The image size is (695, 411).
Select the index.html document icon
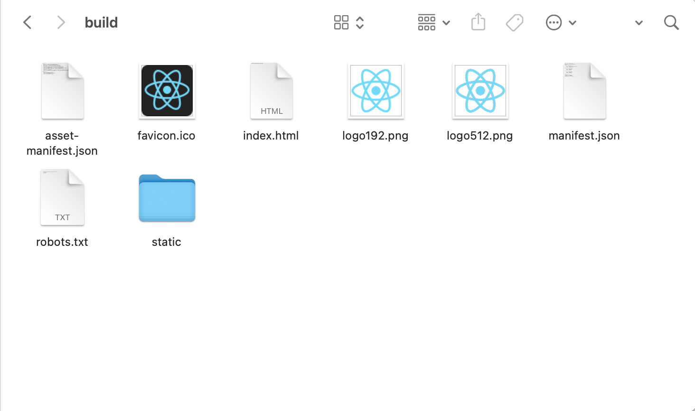pos(272,91)
